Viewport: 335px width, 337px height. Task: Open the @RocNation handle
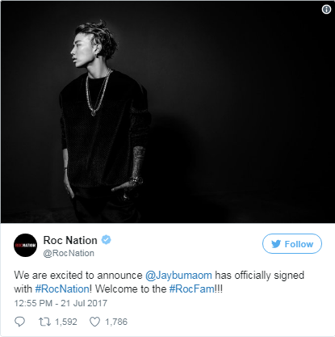(69, 253)
